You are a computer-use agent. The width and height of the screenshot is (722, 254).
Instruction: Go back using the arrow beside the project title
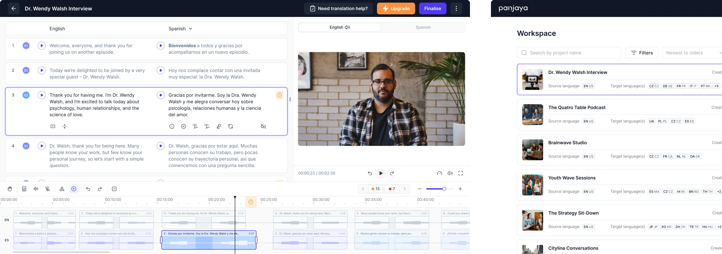tap(13, 8)
